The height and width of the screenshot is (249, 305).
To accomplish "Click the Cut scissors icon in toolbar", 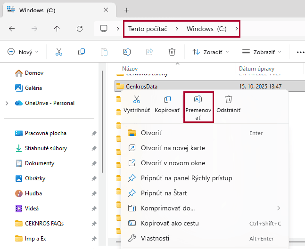I will tap(59, 52).
